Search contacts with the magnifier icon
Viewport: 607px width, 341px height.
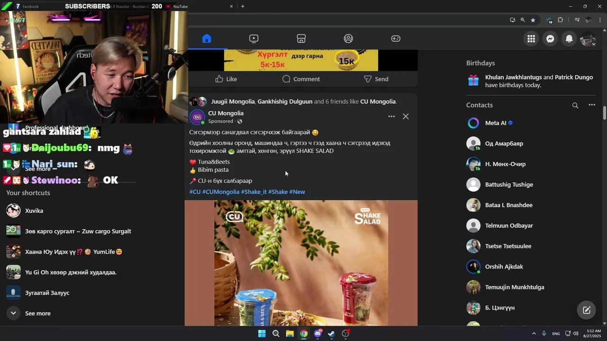tap(575, 106)
